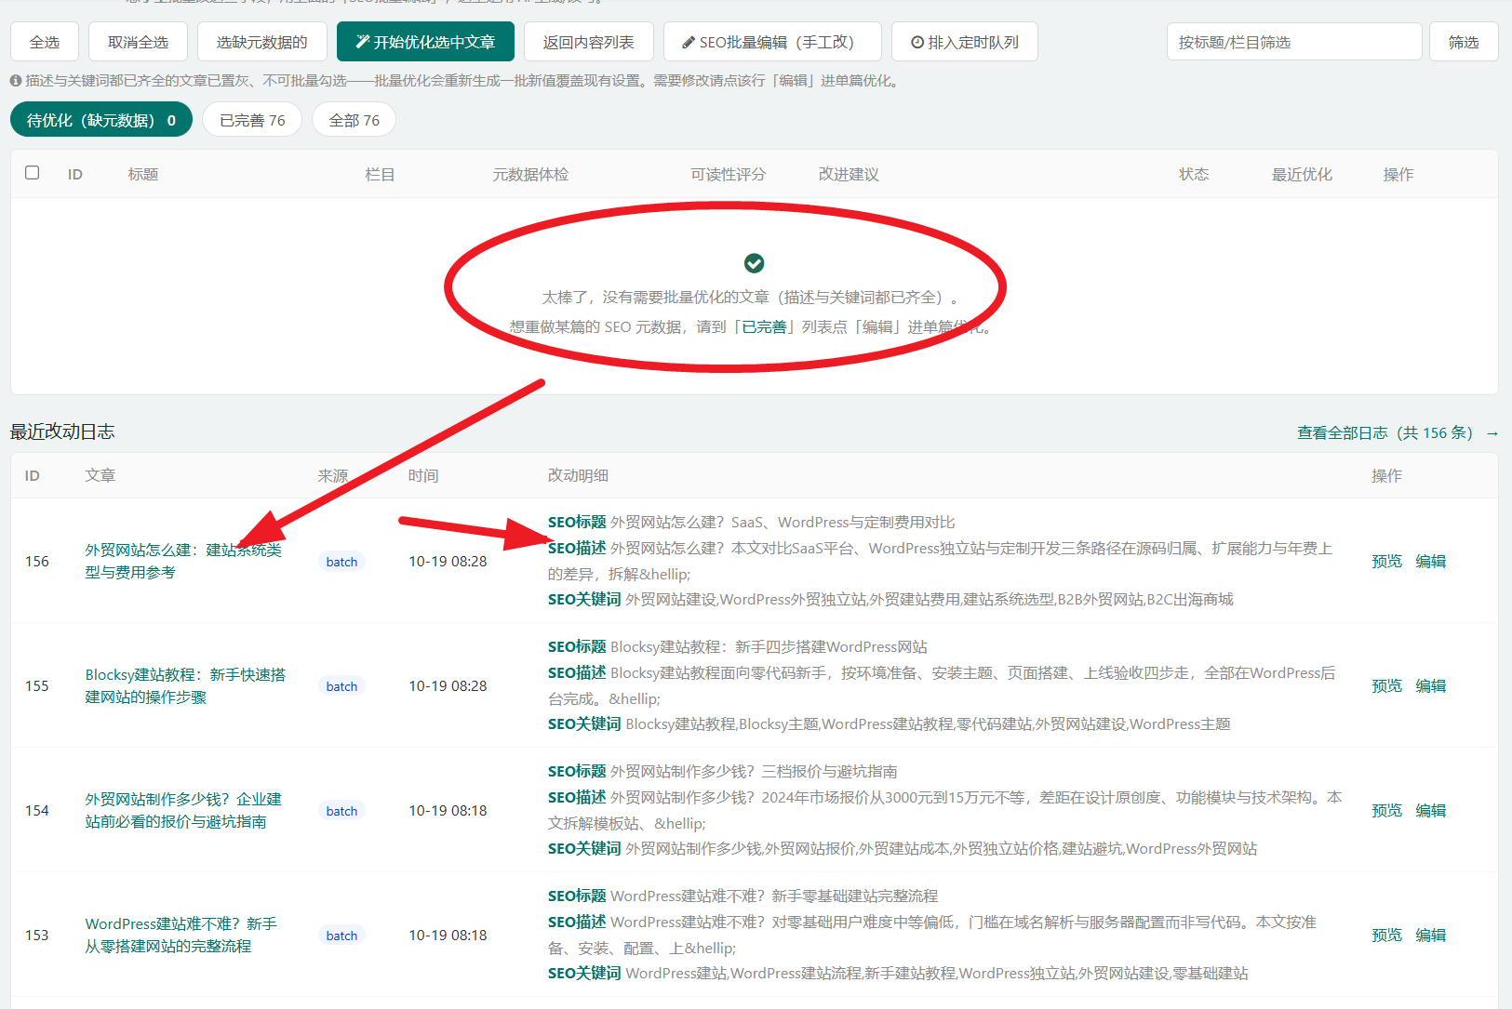Click 编辑 for log 155

tap(1430, 686)
